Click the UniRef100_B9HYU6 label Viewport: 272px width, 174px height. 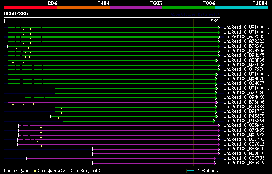click(x=244, y=51)
